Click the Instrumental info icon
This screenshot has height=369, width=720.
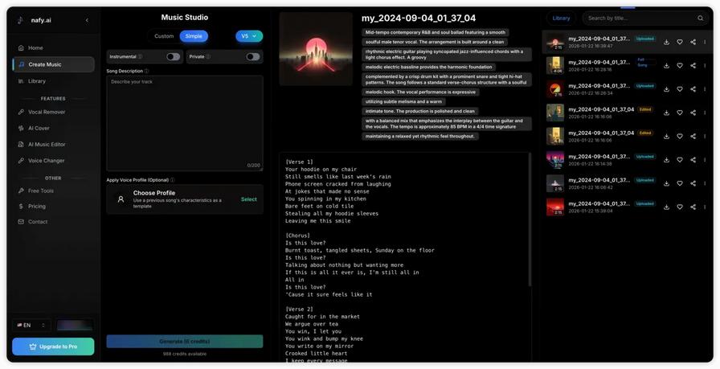click(140, 56)
